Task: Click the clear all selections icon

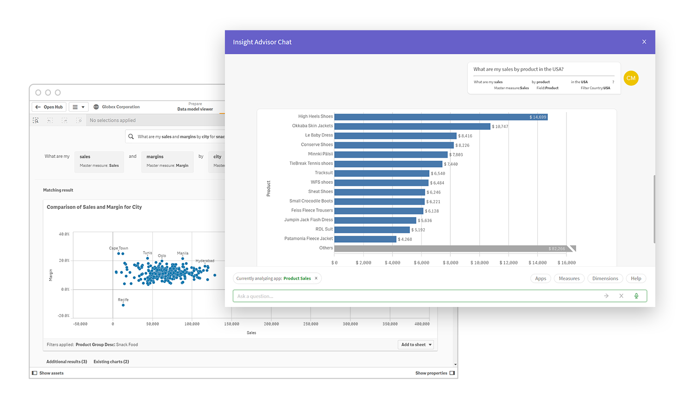Action: 79,120
